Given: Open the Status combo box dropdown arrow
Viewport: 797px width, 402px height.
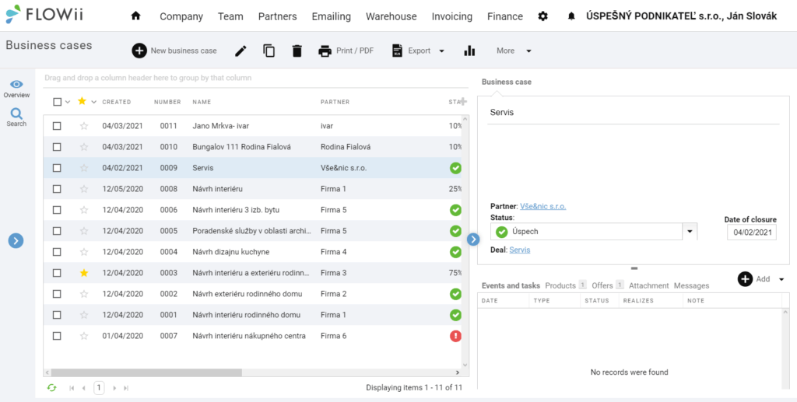Looking at the screenshot, I should point(690,232).
